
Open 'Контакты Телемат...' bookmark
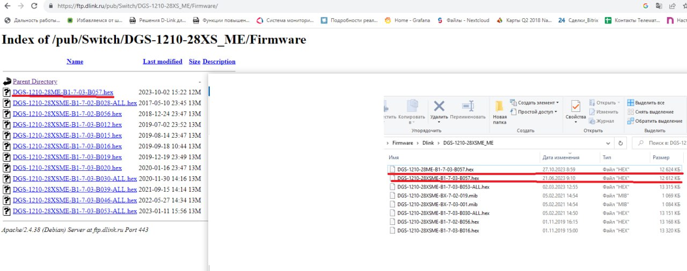(632, 20)
